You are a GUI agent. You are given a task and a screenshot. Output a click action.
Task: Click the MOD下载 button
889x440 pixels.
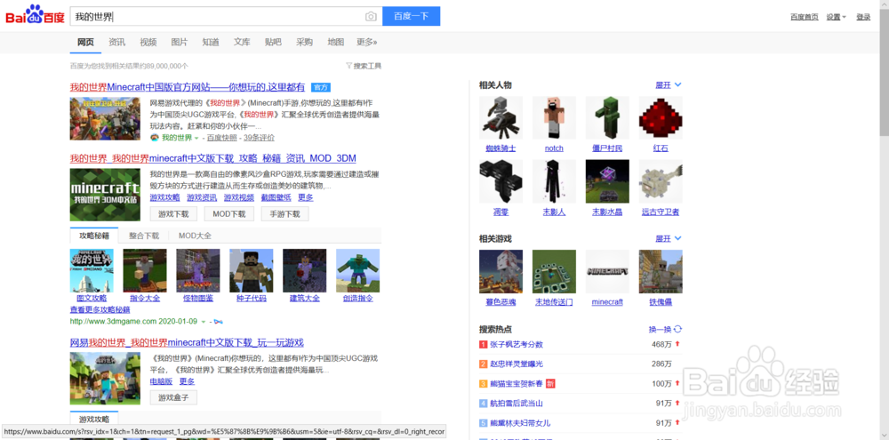tap(229, 213)
